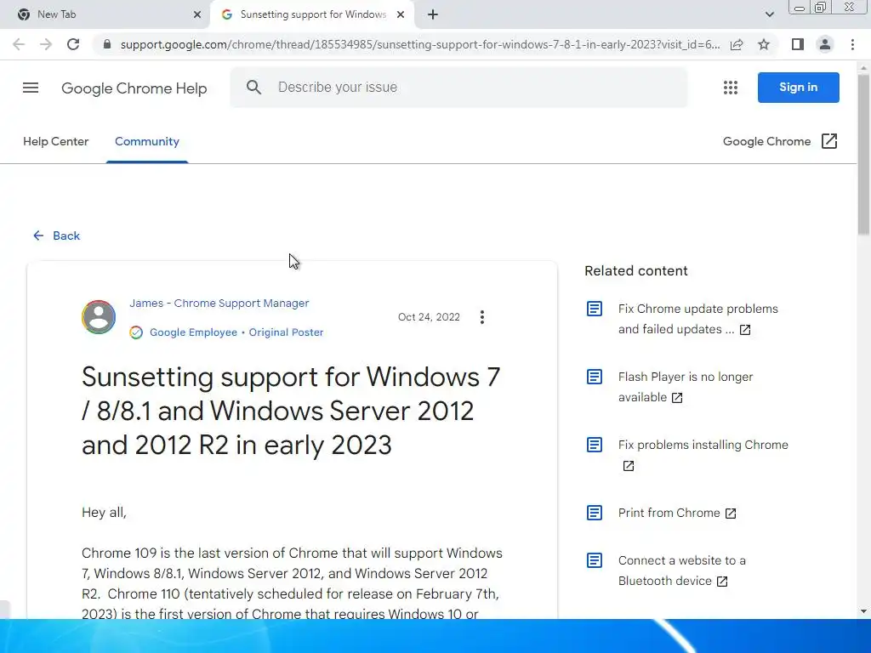
Task: Click document icon beside Connect a website article
Action: 595,560
